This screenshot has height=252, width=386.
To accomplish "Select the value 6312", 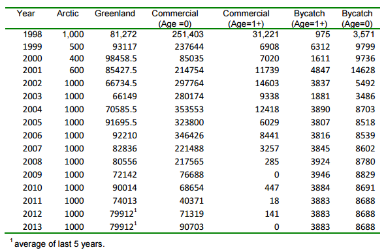I will tap(320, 47).
